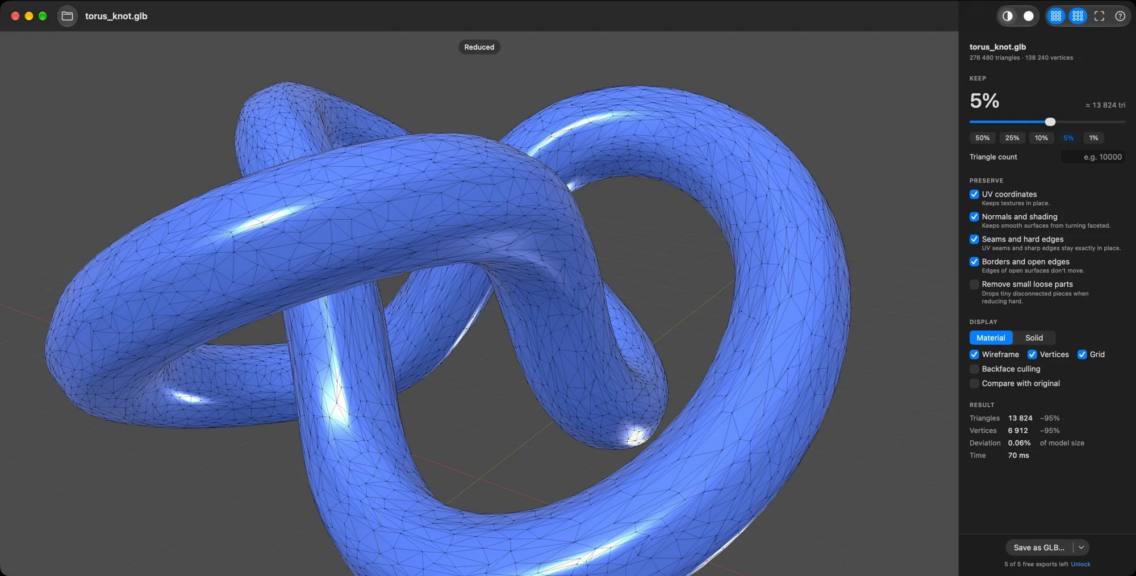Viewport: 1136px width, 576px height.
Task: Open a file with the folder icon
Action: pos(67,16)
